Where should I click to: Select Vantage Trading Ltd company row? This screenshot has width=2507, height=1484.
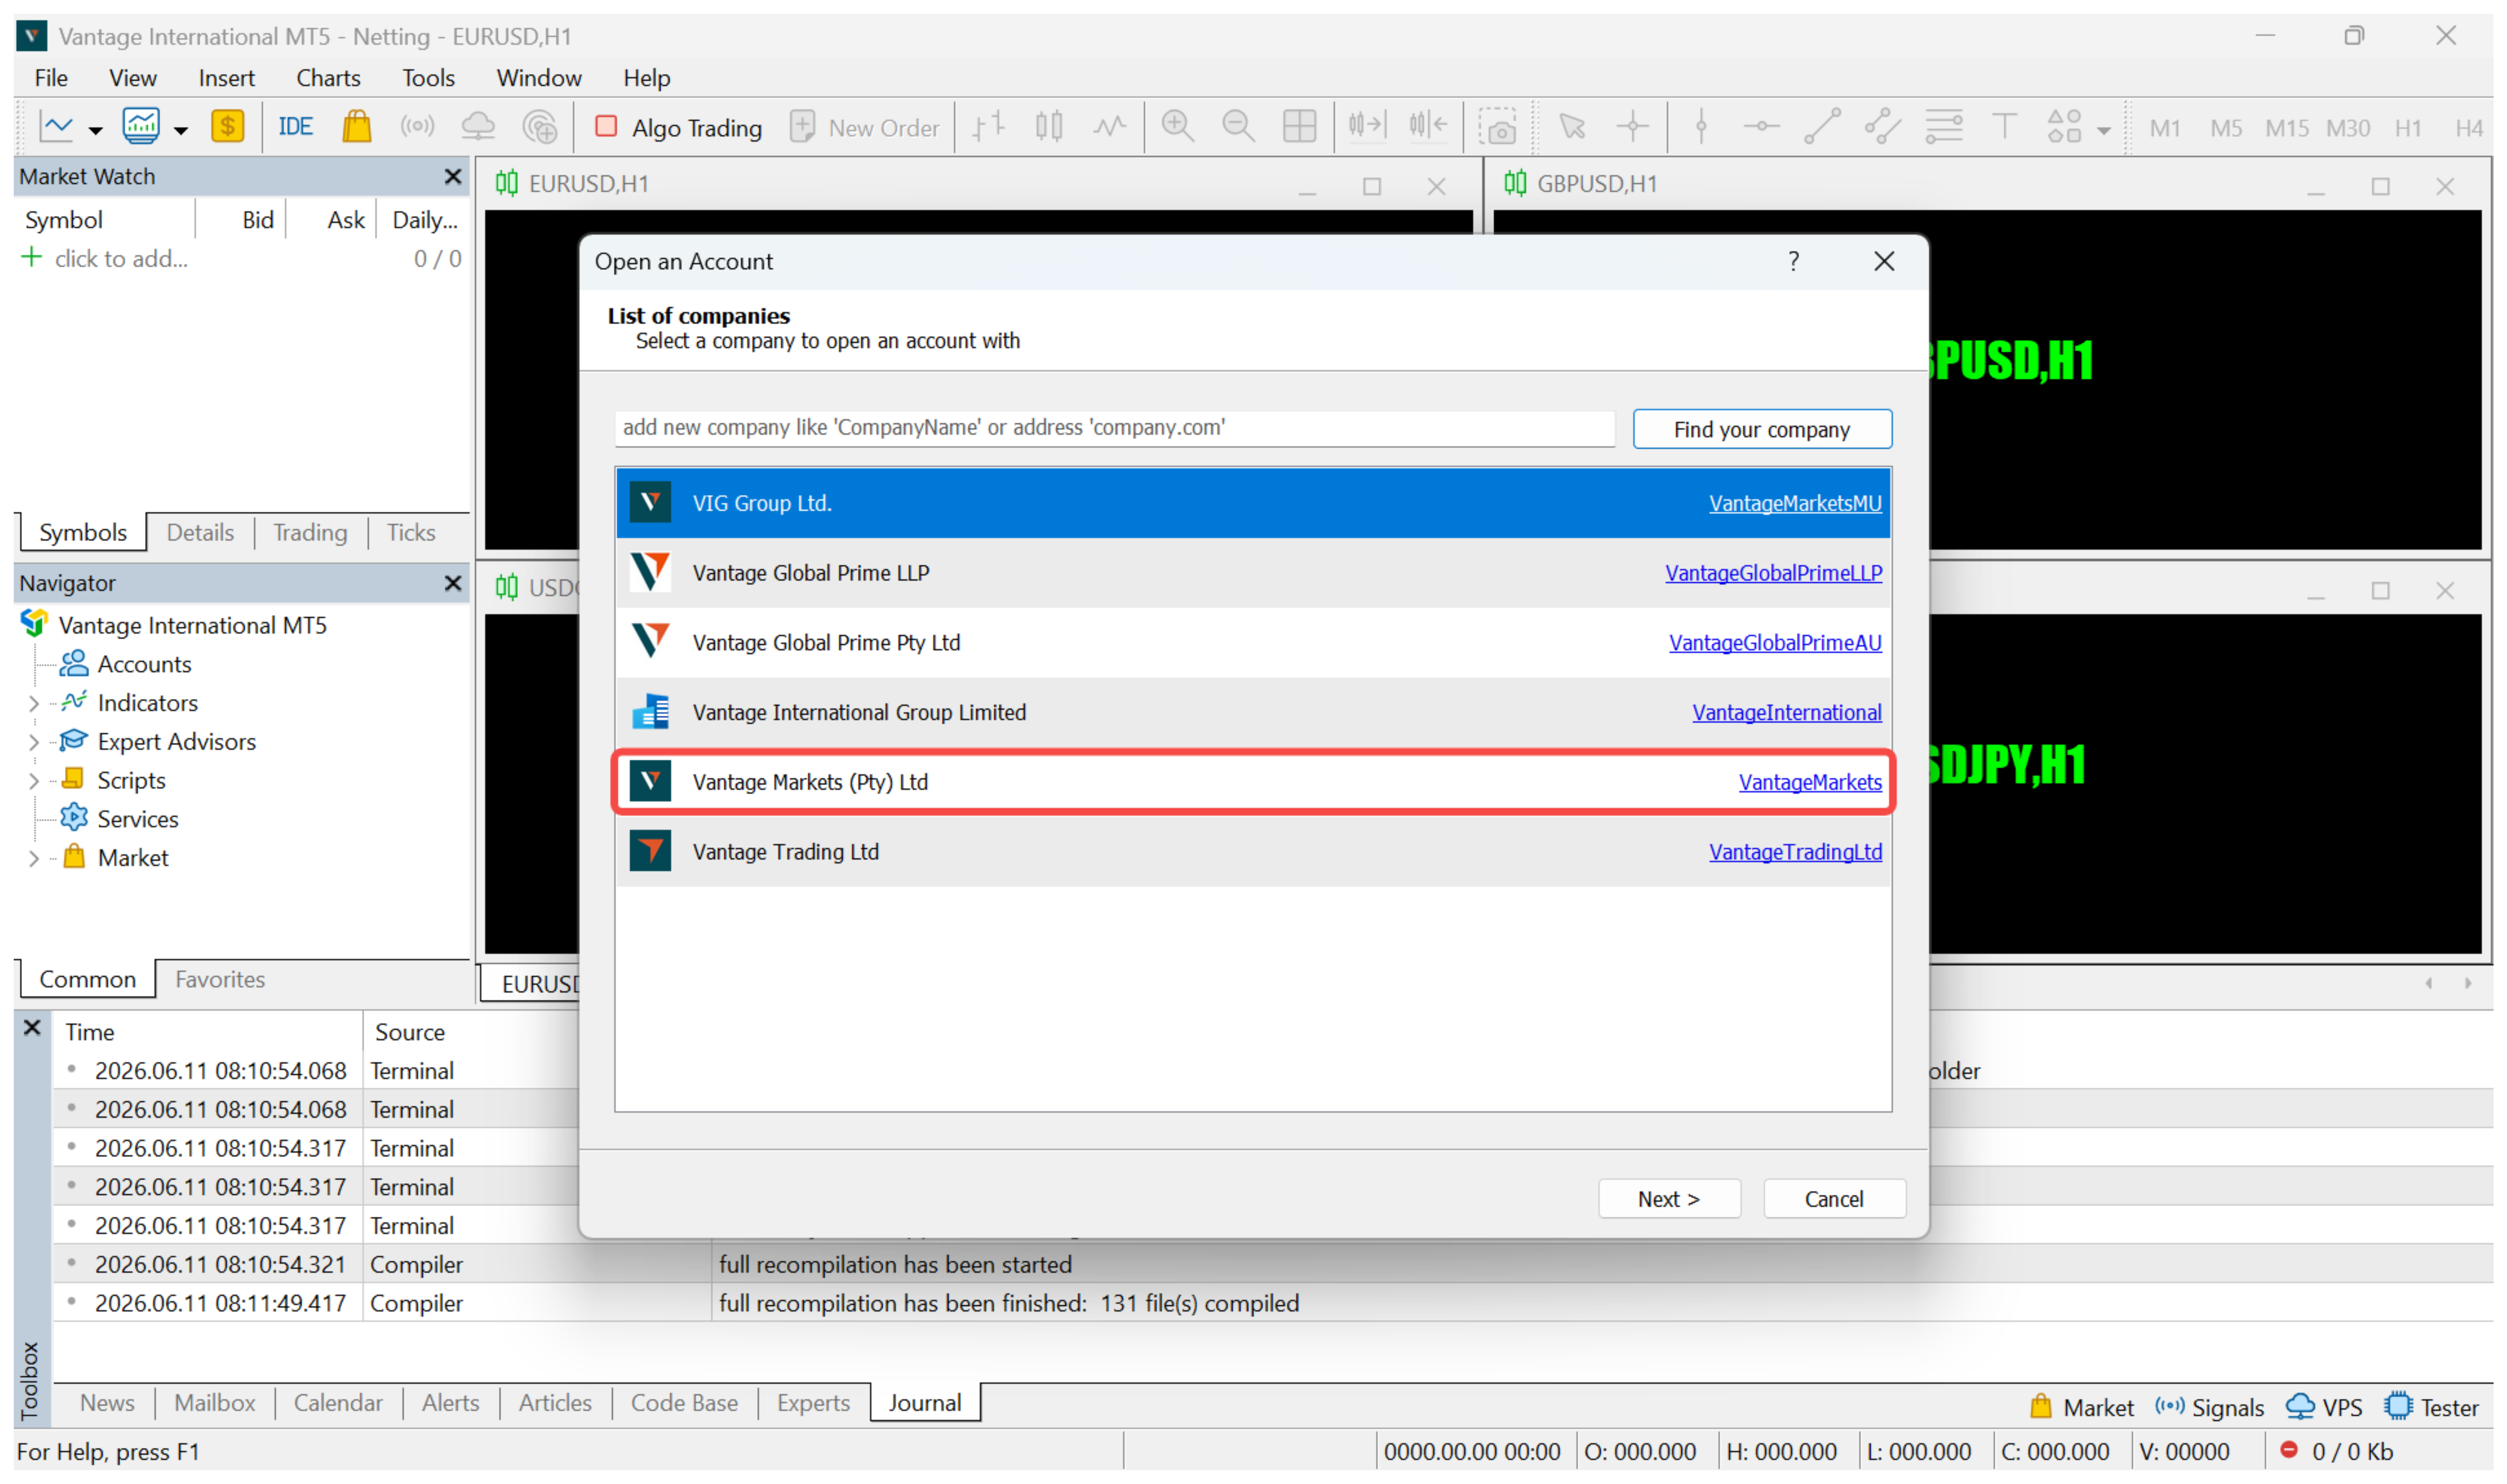tap(1253, 852)
